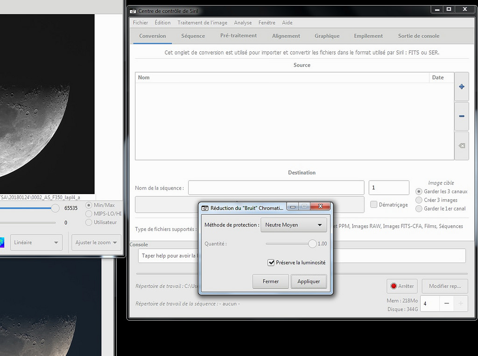The width and height of the screenshot is (478, 356).
Task: Click the minus icon to remove source file
Action: click(x=462, y=116)
